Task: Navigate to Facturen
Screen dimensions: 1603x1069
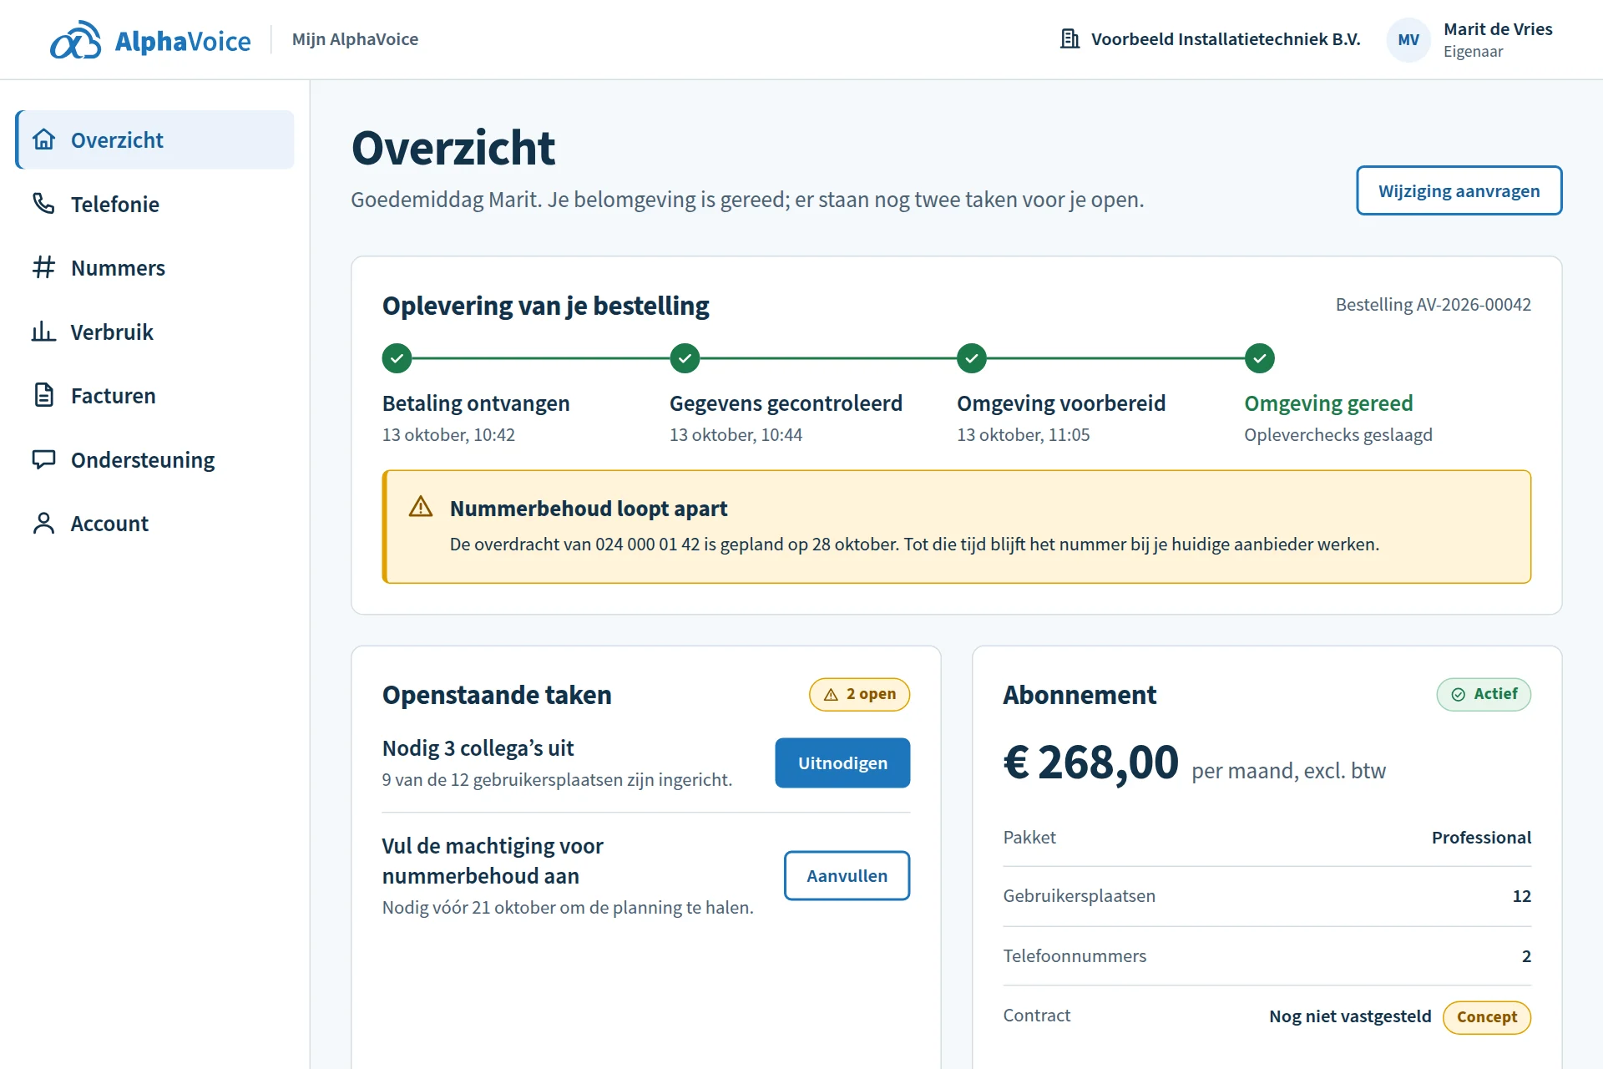Action: point(155,395)
